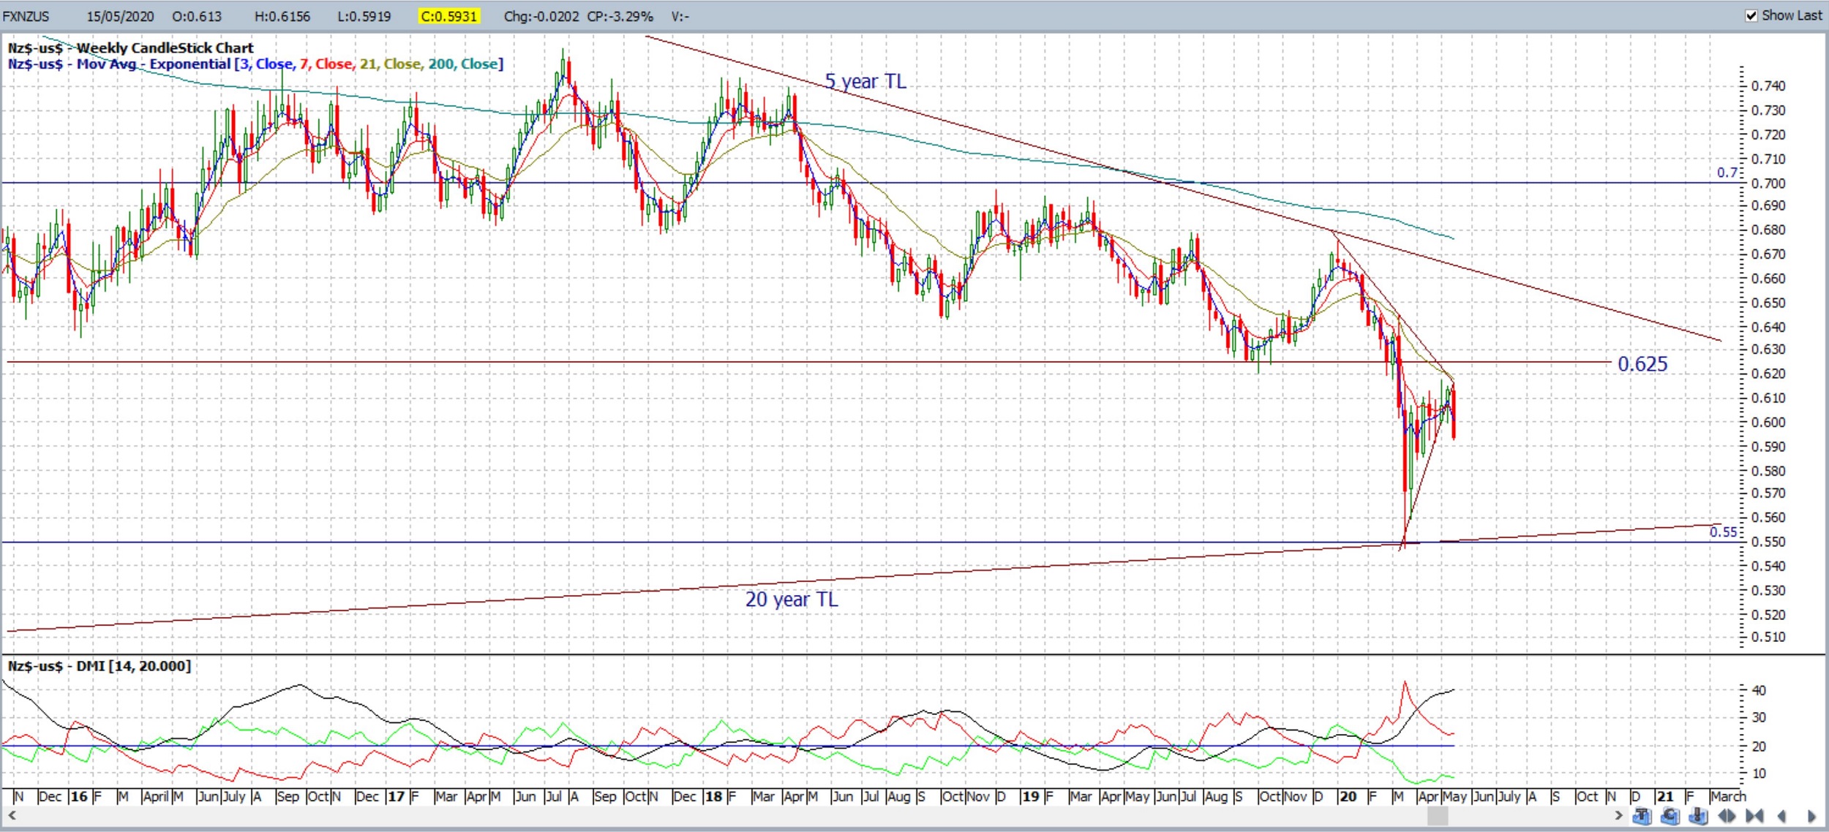Click the 0.600 price axis tick
The height and width of the screenshot is (832, 1829).
(1768, 423)
